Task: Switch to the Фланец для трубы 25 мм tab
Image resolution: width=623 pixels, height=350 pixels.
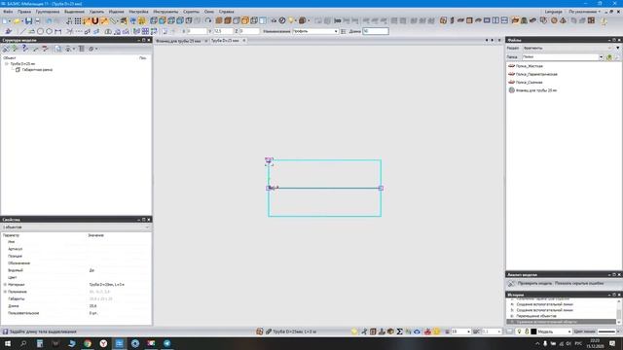Action: pyautogui.click(x=178, y=41)
